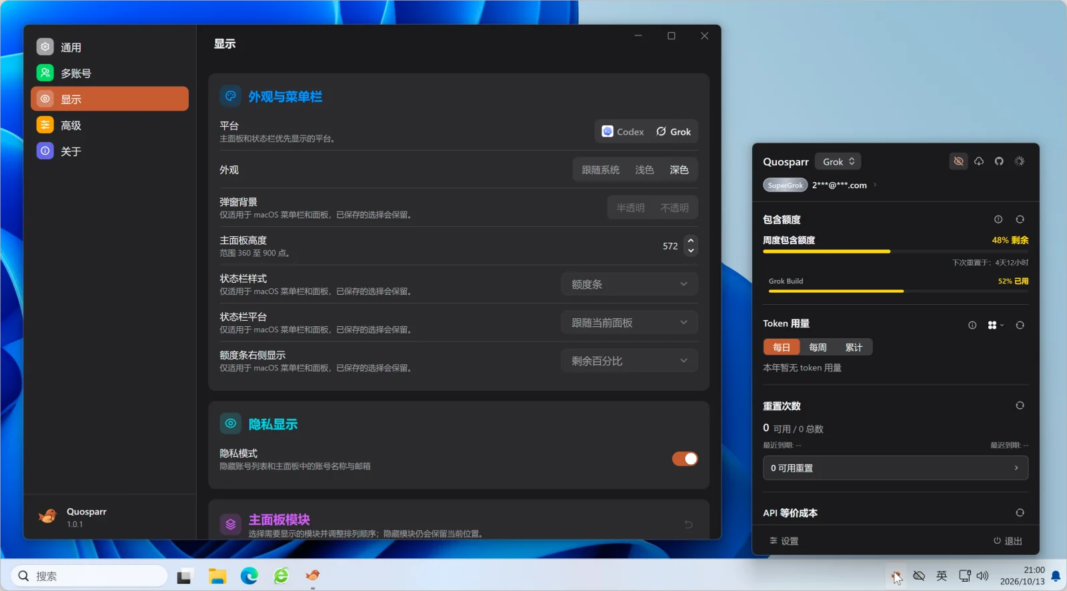The height and width of the screenshot is (591, 1067).
Task: Go to the 高级 settings page
Action: (109, 125)
